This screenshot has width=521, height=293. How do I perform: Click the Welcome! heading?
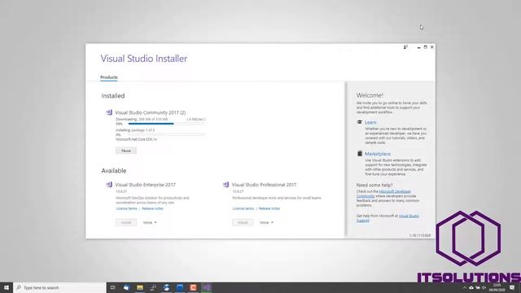click(x=370, y=95)
